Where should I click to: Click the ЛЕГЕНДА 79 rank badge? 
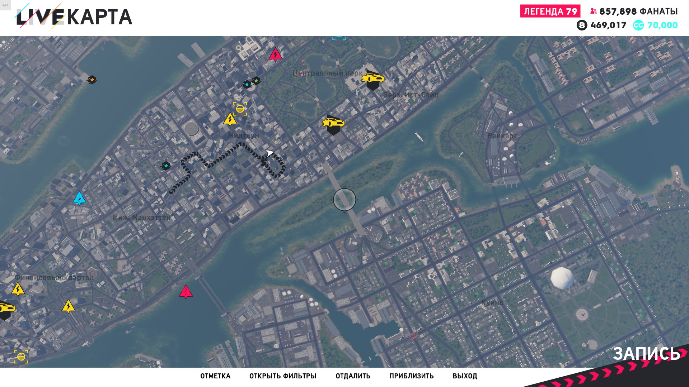[550, 11]
